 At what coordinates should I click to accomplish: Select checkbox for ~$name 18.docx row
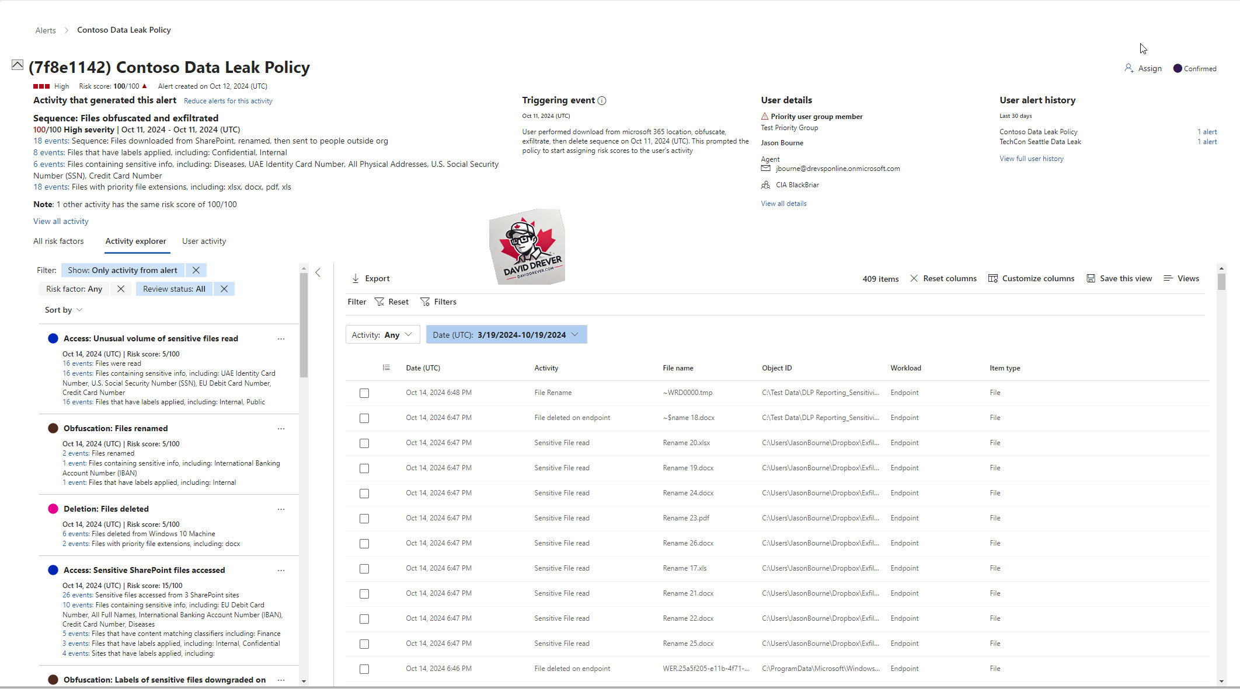pyautogui.click(x=364, y=418)
